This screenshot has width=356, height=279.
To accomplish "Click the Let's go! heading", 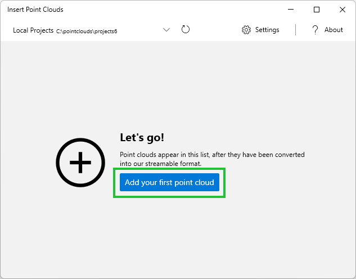I will point(142,137).
